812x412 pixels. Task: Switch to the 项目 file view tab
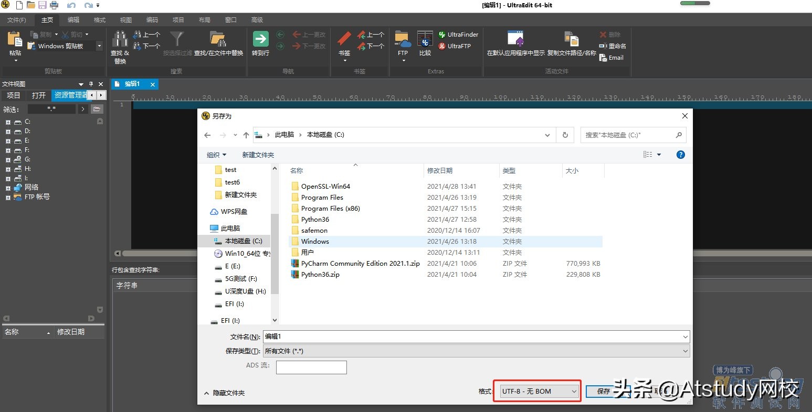coord(13,95)
